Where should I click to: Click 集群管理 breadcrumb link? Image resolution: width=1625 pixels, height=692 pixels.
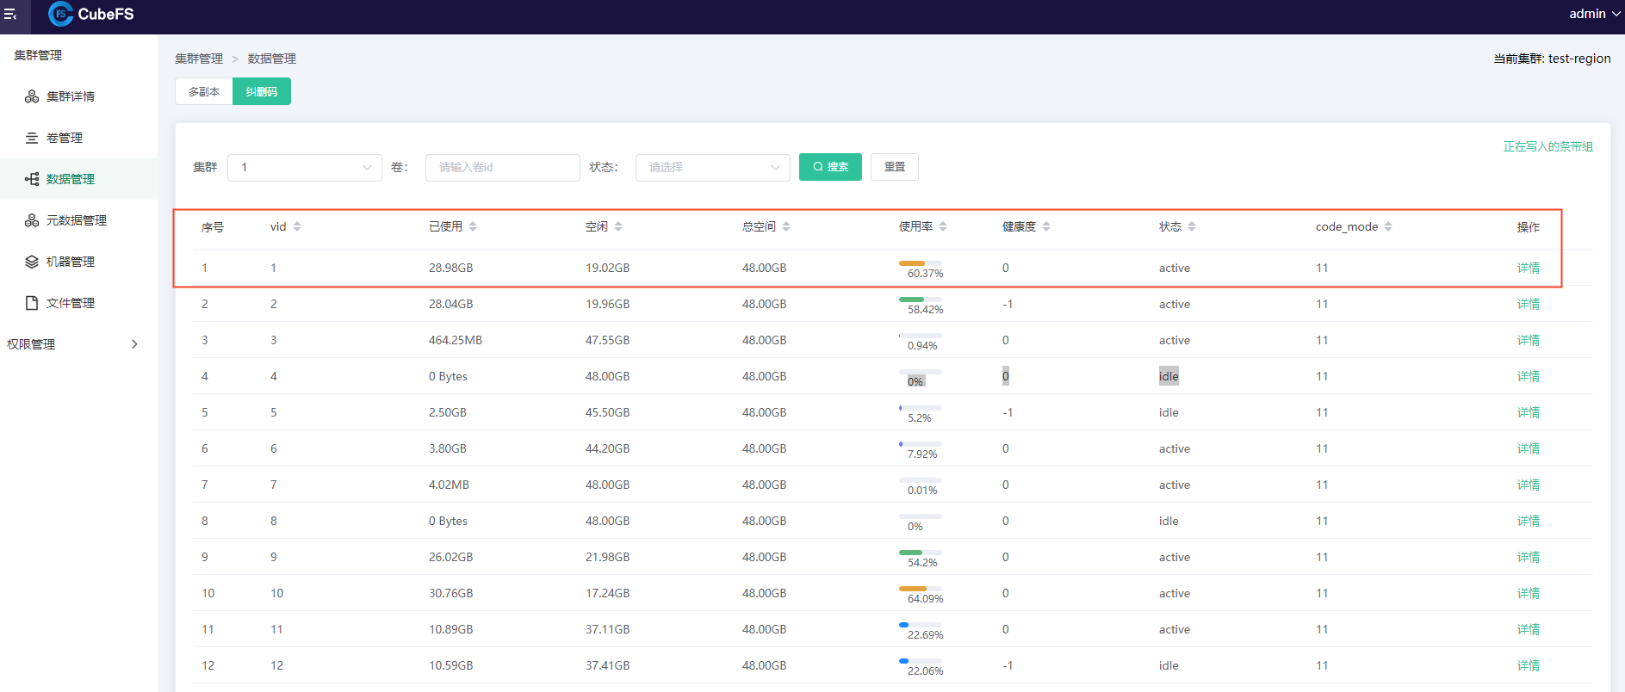point(199,59)
